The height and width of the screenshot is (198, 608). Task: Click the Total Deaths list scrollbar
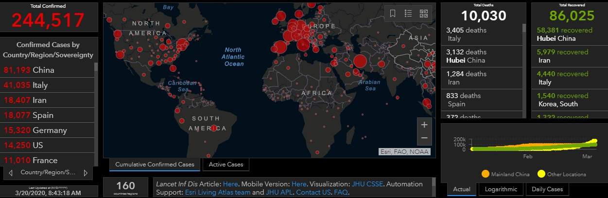click(524, 28)
